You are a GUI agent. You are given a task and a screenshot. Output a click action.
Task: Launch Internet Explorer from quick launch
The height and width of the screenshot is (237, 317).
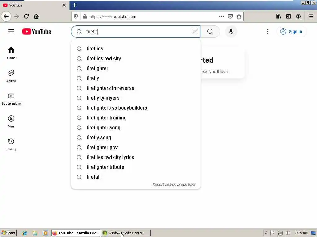pyautogui.click(x=25, y=233)
